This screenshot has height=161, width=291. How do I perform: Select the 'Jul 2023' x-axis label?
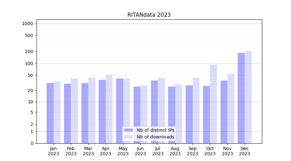[158, 151]
